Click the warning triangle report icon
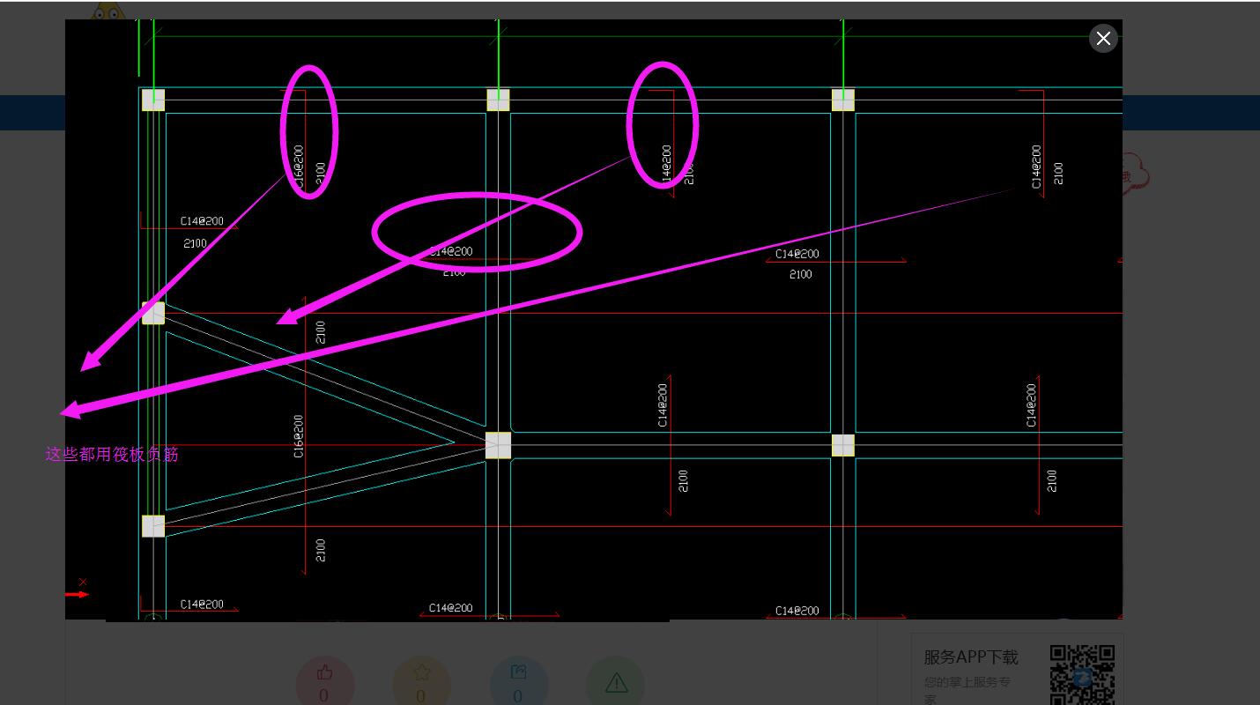This screenshot has width=1260, height=705. (x=616, y=682)
